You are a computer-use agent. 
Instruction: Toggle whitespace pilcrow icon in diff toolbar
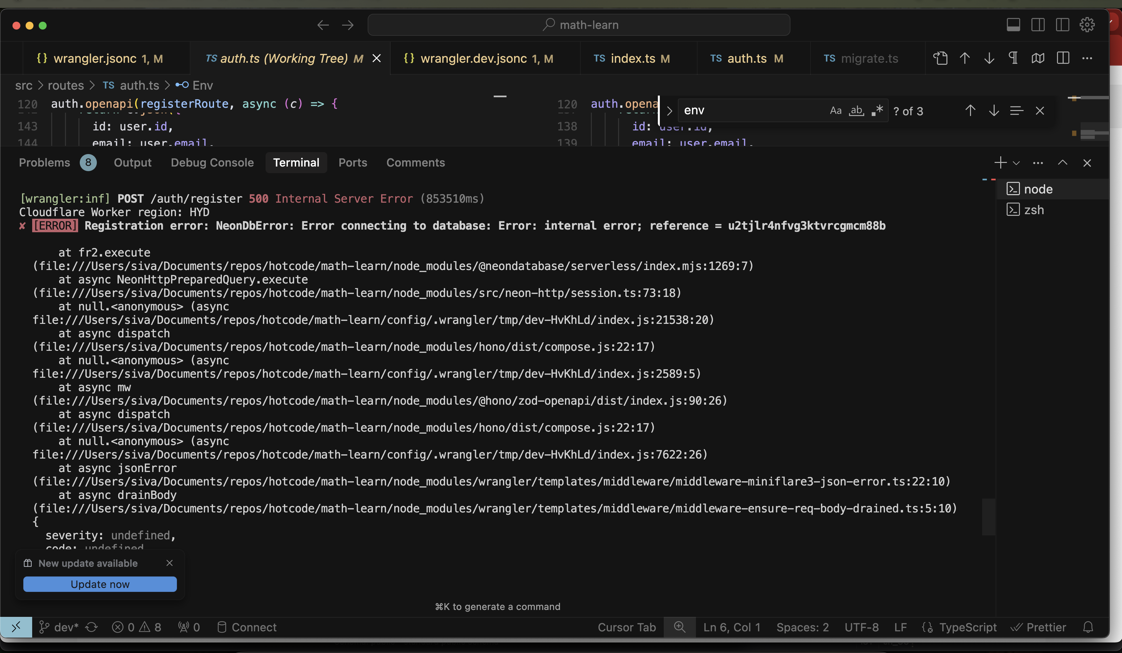[x=1013, y=58]
